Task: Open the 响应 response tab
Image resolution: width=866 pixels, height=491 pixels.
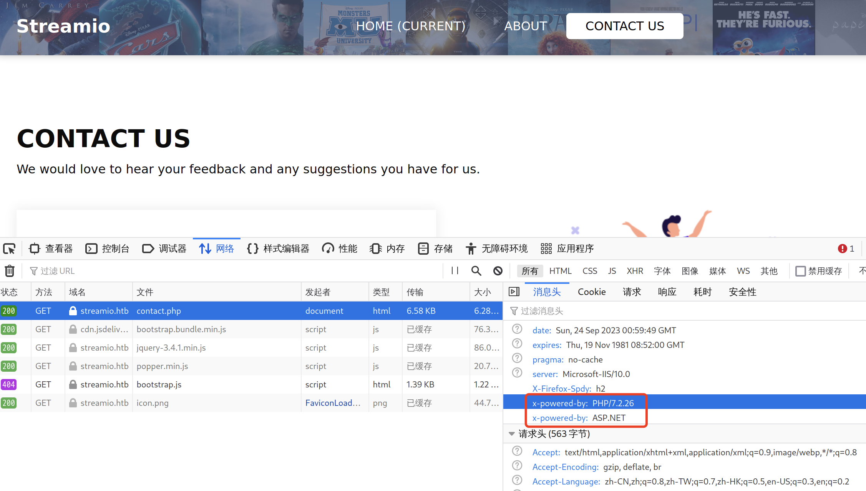Action: click(667, 292)
